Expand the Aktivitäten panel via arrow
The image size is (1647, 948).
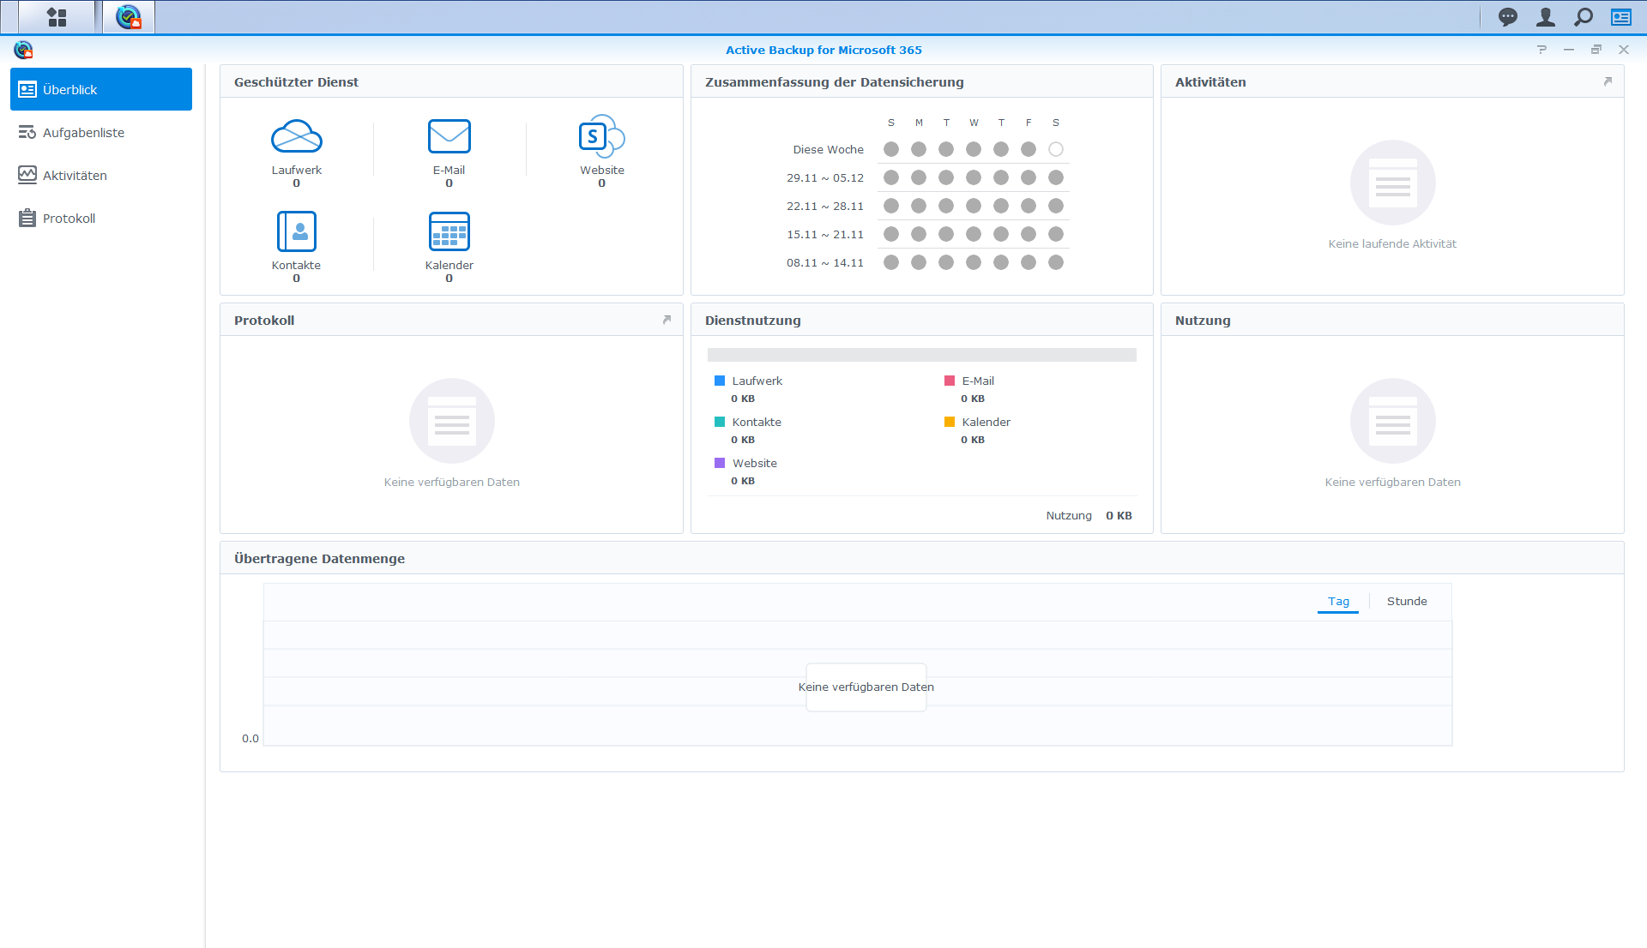click(1608, 81)
